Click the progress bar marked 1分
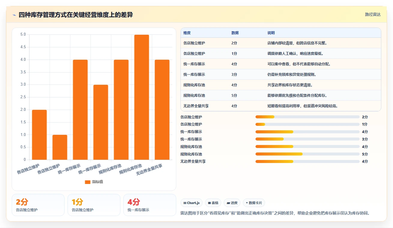Image resolution: width=393 pixels, height=228 pixels. tap(307, 124)
